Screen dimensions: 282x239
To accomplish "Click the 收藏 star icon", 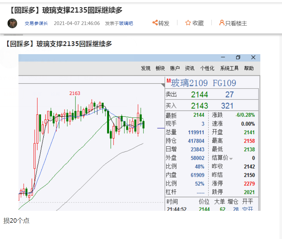I will click(188, 23).
